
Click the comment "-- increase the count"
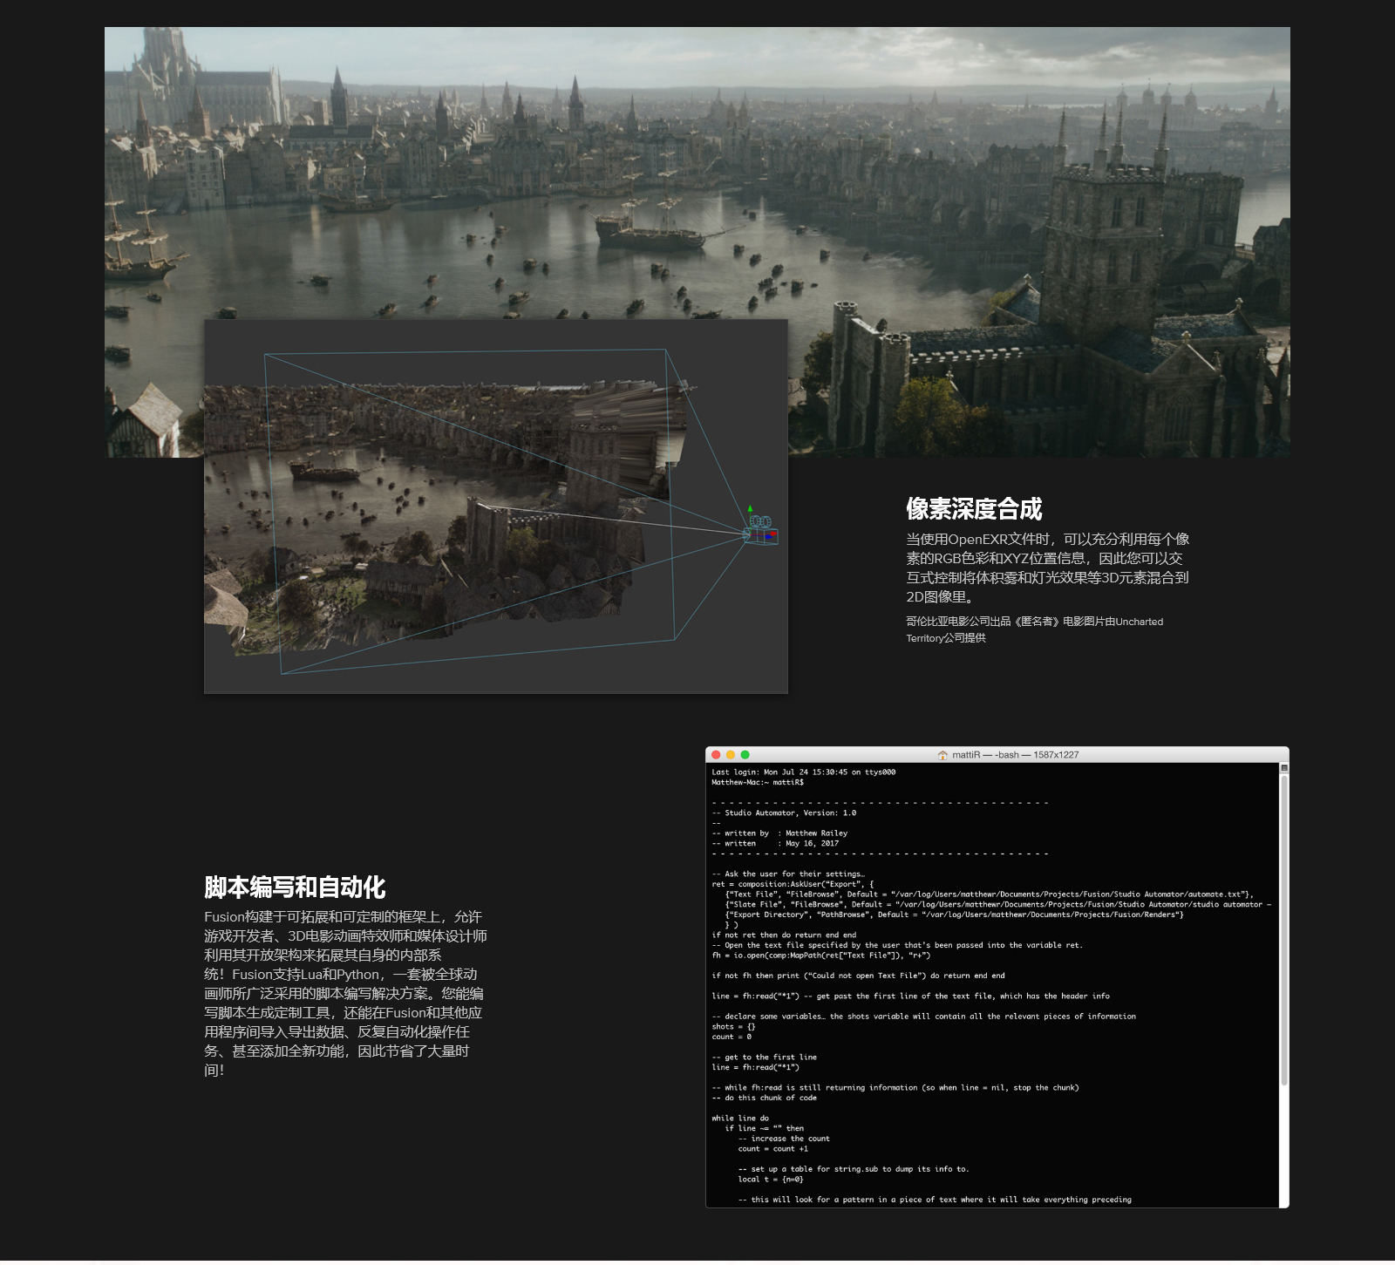(x=784, y=1139)
